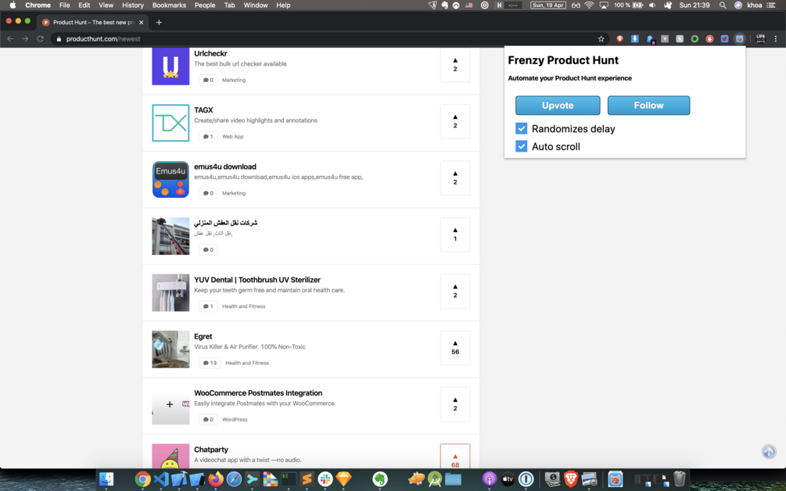
Task: Click the Follow button in Frenzy popup
Action: [x=648, y=106]
